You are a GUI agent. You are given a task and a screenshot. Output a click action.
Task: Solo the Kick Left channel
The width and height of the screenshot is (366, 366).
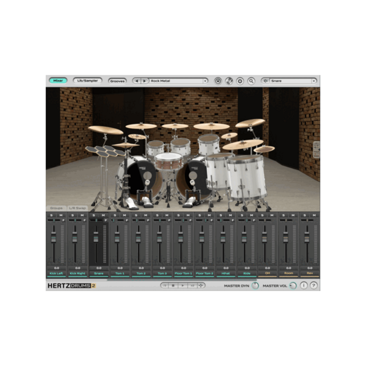[52, 215]
